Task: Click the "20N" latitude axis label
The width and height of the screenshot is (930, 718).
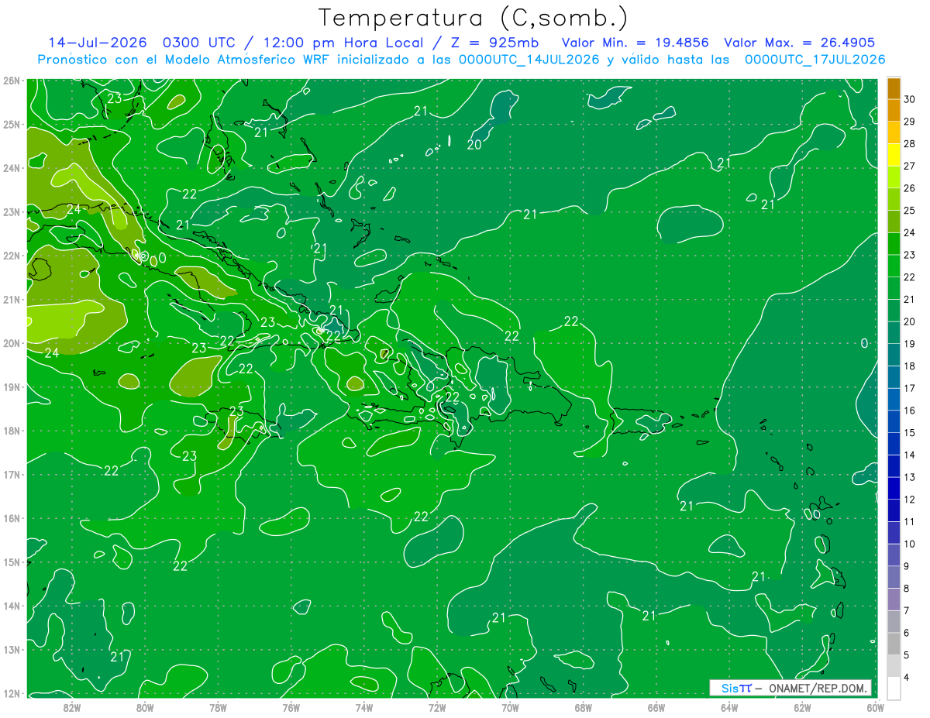Action: [11, 343]
